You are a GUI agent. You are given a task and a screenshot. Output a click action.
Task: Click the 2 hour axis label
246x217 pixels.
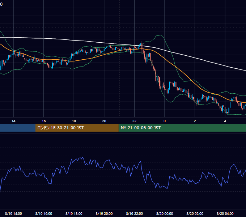(x=195, y=121)
